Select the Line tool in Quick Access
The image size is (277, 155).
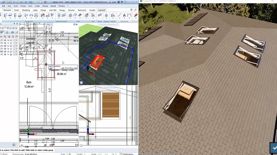click(x=120, y=15)
